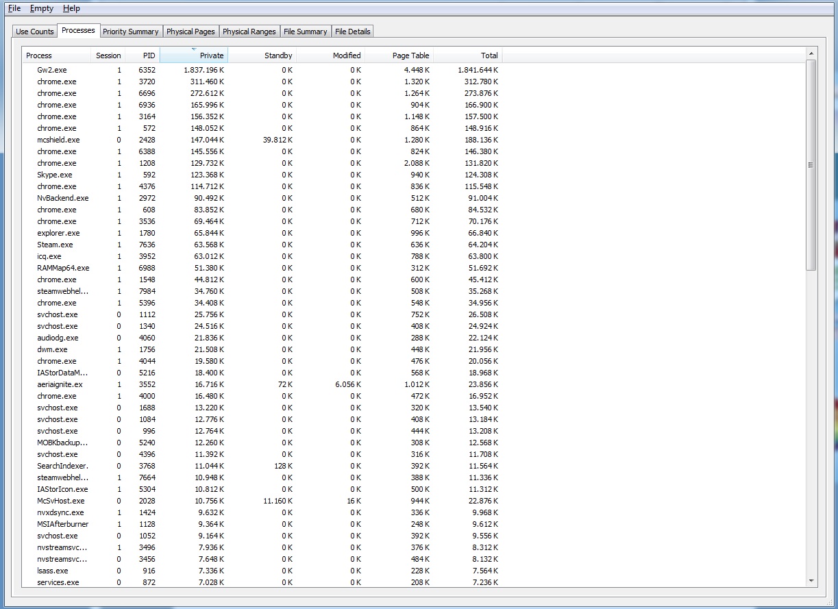Select the lsass.exe row
The image size is (838, 609).
point(262,571)
